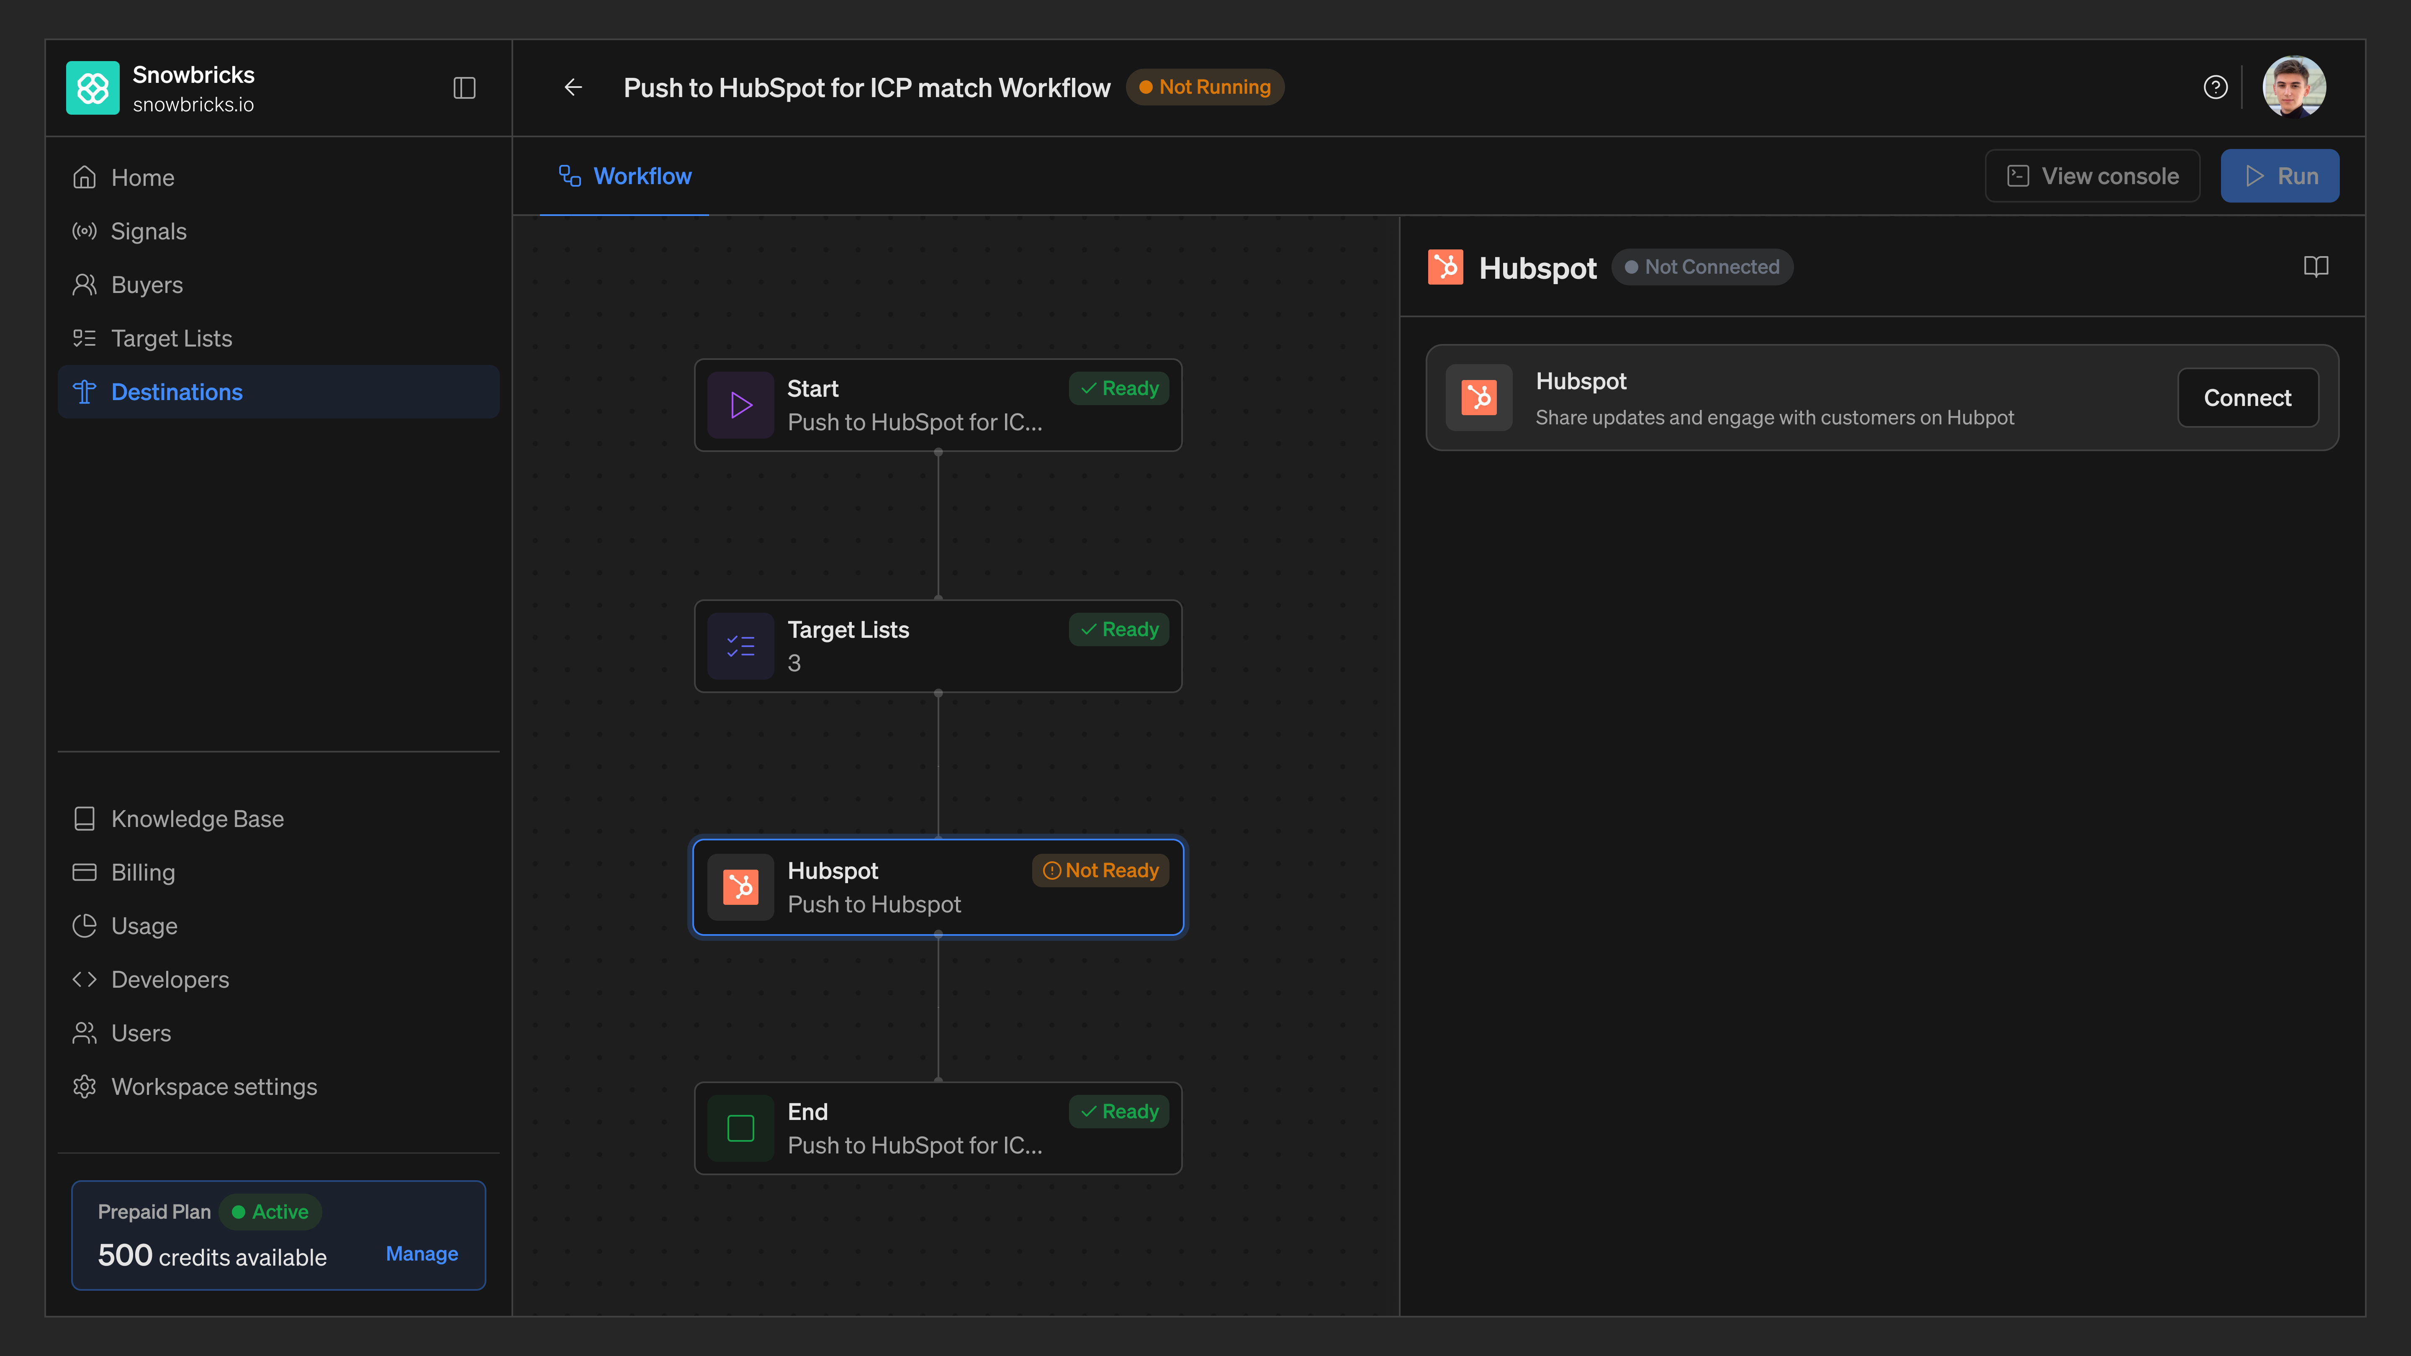Click the Users people icon
This screenshot has height=1356, width=2411.
tap(84, 1033)
